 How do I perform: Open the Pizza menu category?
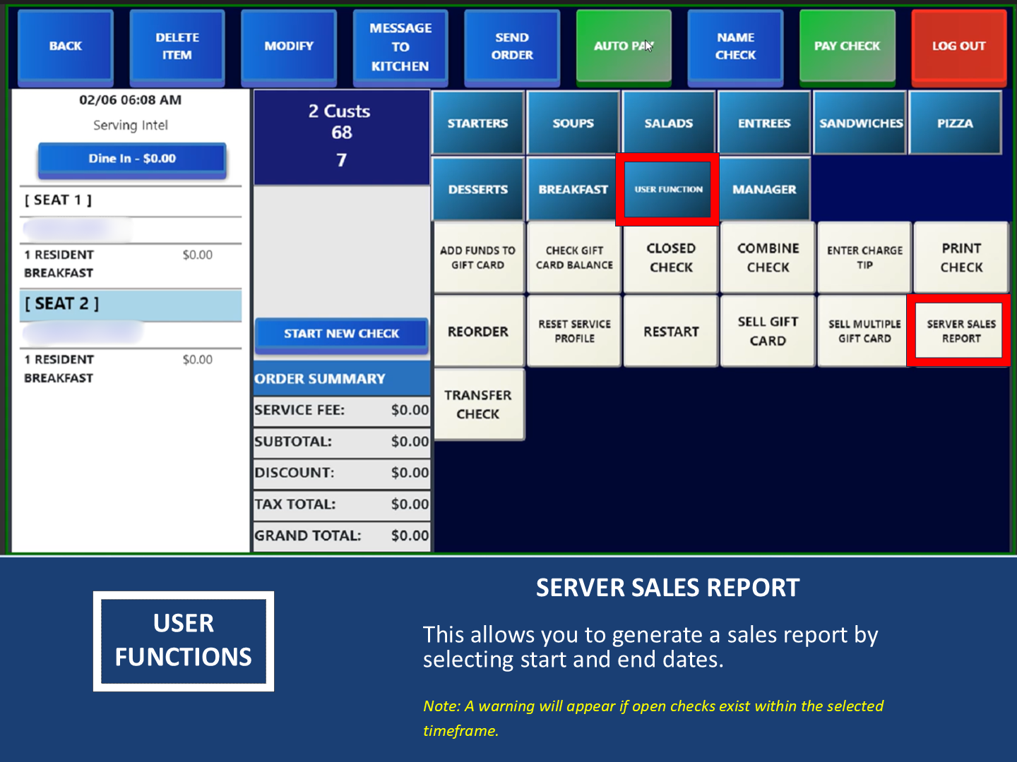point(955,123)
